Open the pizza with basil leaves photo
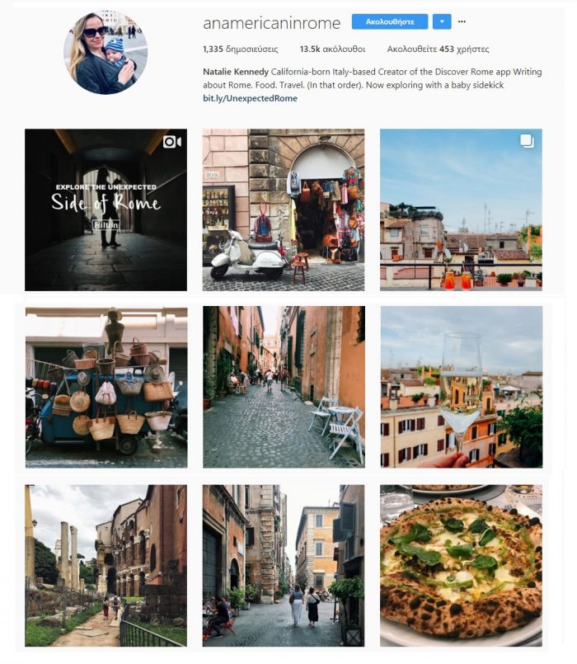The height and width of the screenshot is (664, 577). pyautogui.click(x=461, y=565)
